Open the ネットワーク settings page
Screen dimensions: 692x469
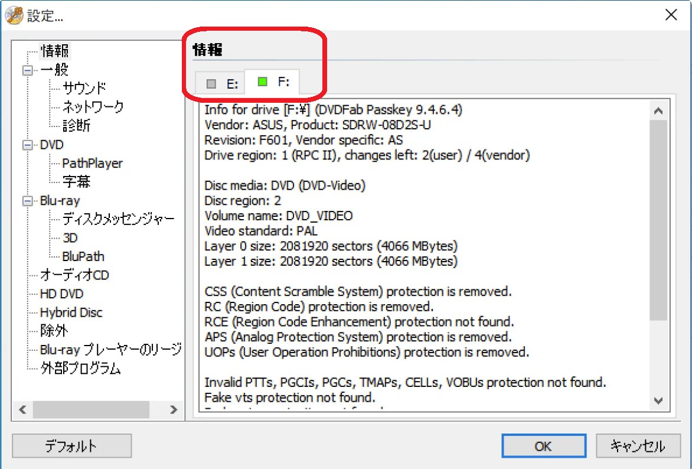[x=93, y=107]
